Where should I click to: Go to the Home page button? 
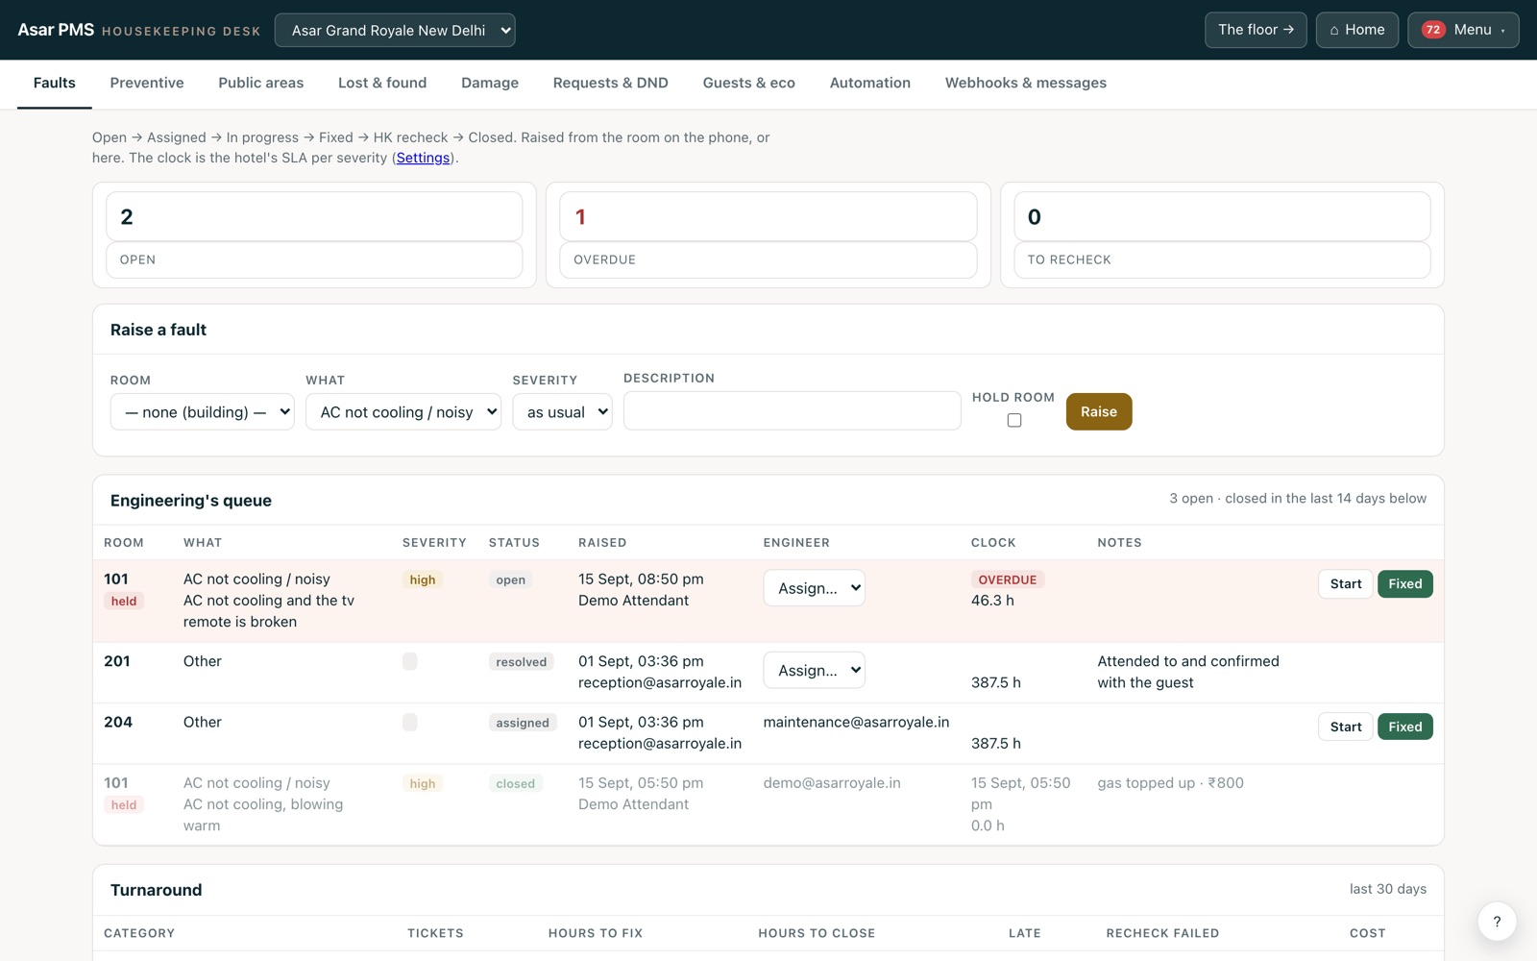[x=1356, y=30]
